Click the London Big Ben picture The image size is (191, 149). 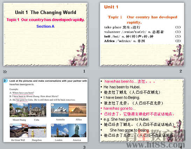click(60, 130)
